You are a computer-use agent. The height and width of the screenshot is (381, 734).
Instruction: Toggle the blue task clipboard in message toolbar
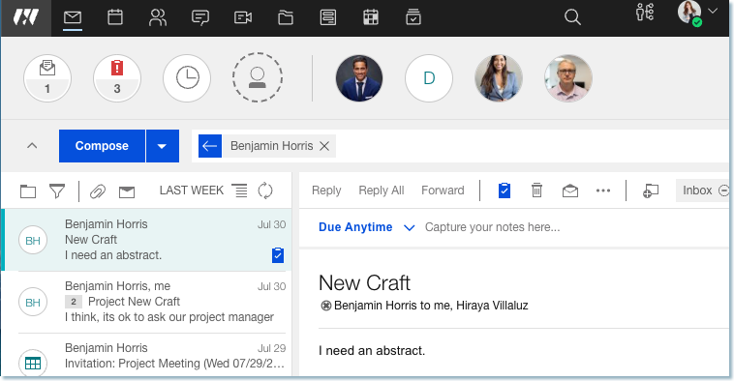point(505,190)
